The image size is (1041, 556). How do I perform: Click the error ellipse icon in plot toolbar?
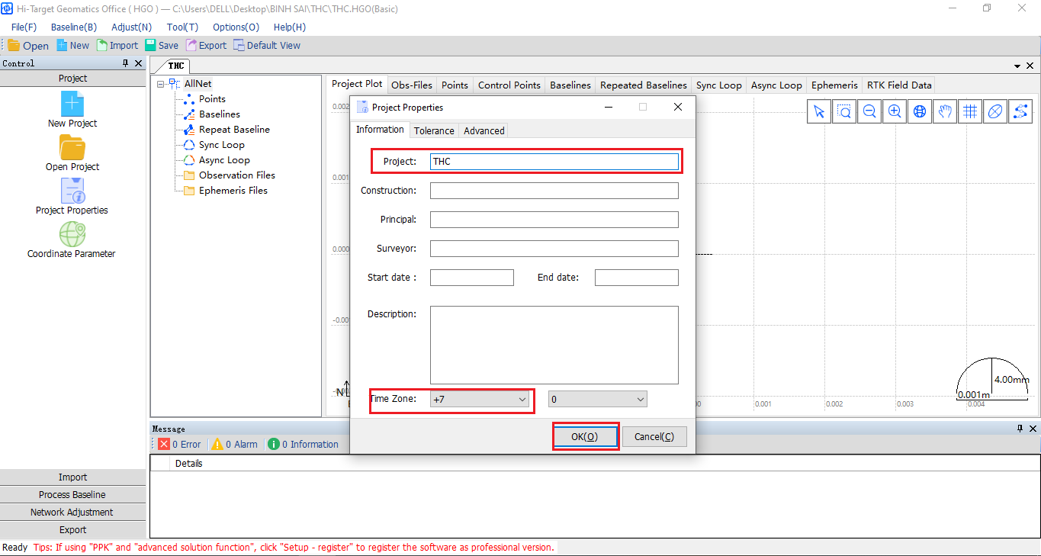click(994, 112)
